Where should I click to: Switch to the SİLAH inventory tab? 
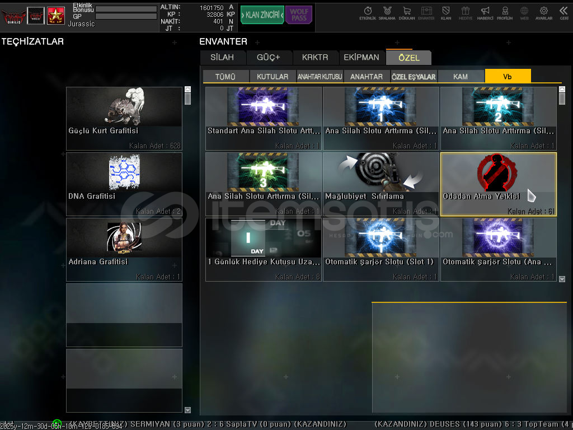click(222, 58)
